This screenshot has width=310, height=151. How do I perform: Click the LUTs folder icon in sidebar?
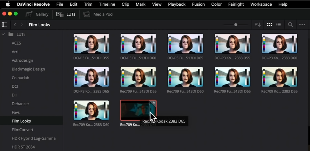click(x=11, y=34)
